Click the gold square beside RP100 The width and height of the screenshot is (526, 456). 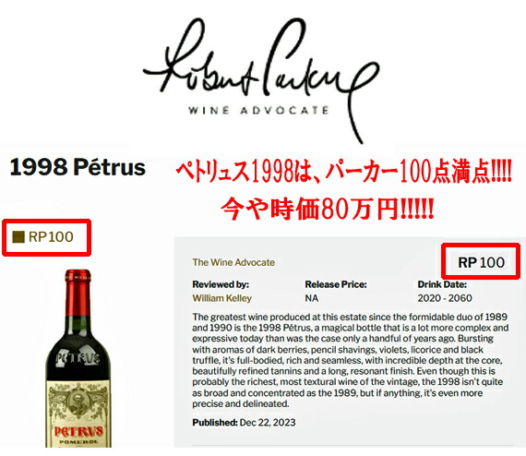tap(18, 237)
